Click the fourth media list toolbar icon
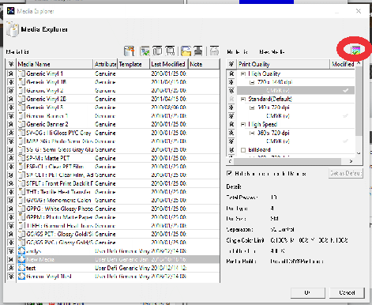 tap(170, 51)
